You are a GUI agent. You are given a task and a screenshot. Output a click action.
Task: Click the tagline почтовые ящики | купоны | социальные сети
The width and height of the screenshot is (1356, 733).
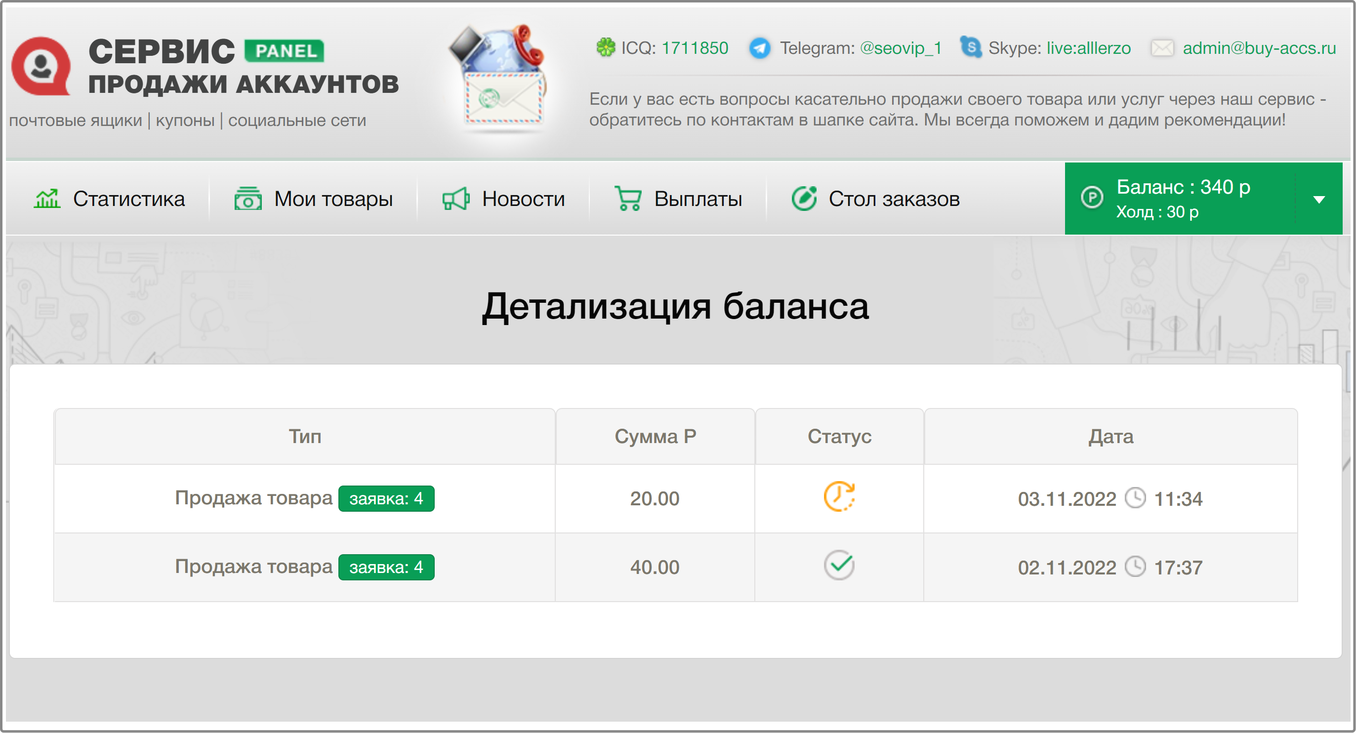188,121
